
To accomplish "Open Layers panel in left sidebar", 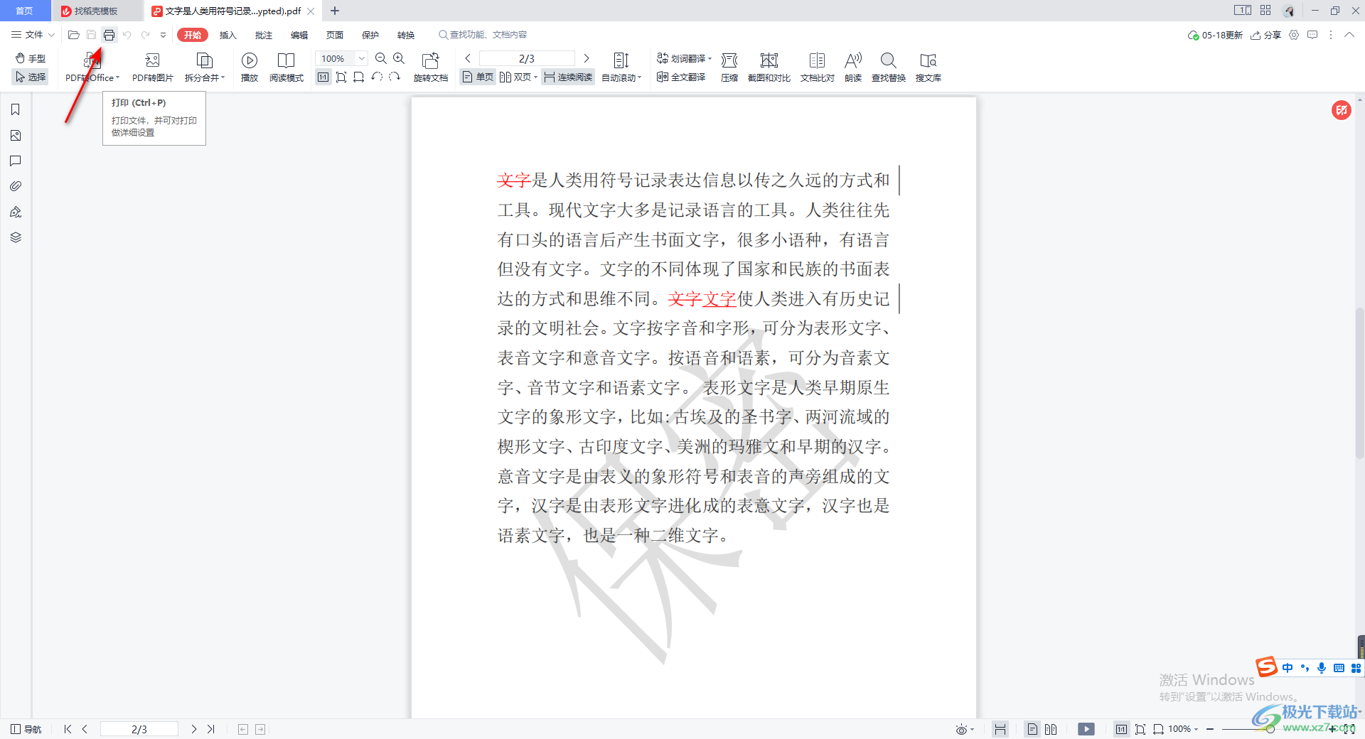I will click(16, 237).
